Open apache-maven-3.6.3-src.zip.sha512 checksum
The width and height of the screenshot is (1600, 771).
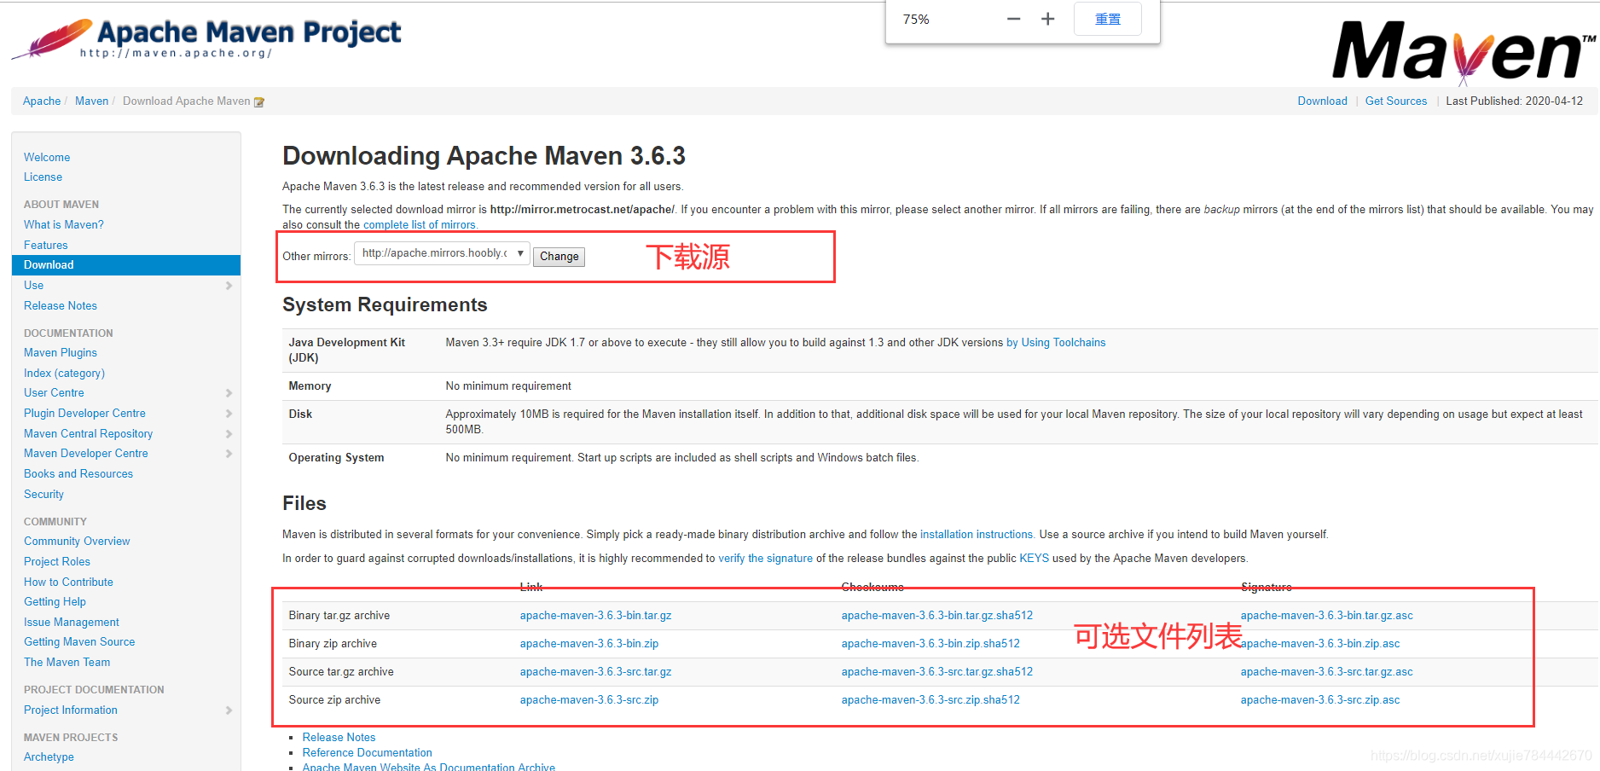930,700
